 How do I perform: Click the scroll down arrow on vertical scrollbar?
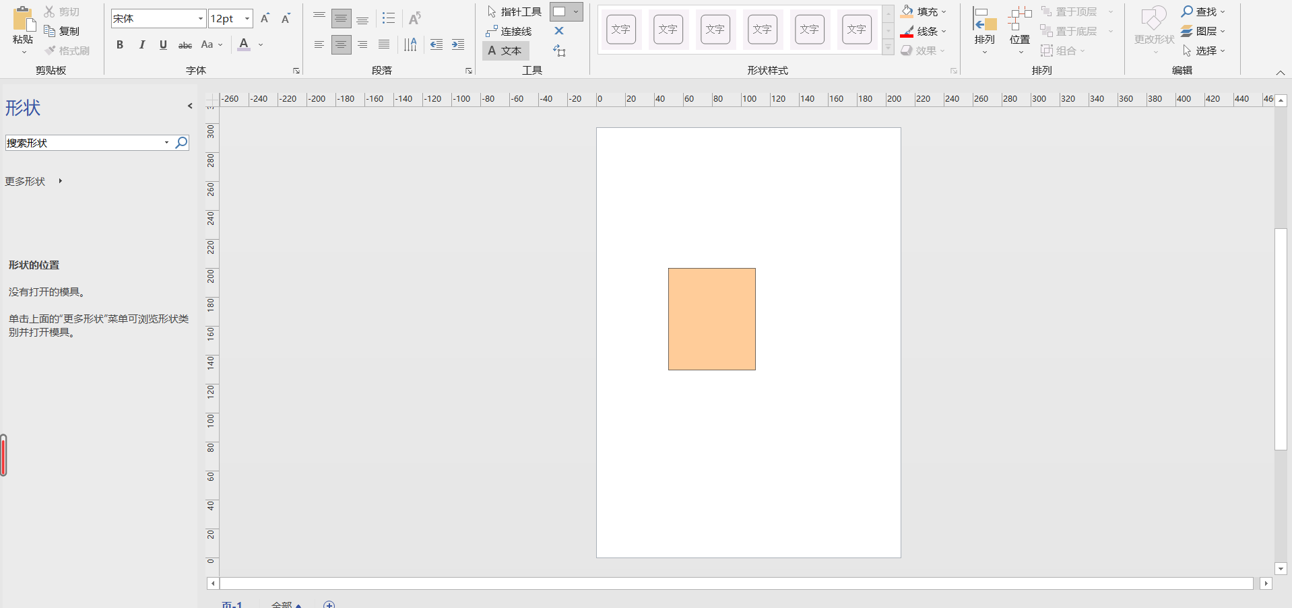(1281, 569)
